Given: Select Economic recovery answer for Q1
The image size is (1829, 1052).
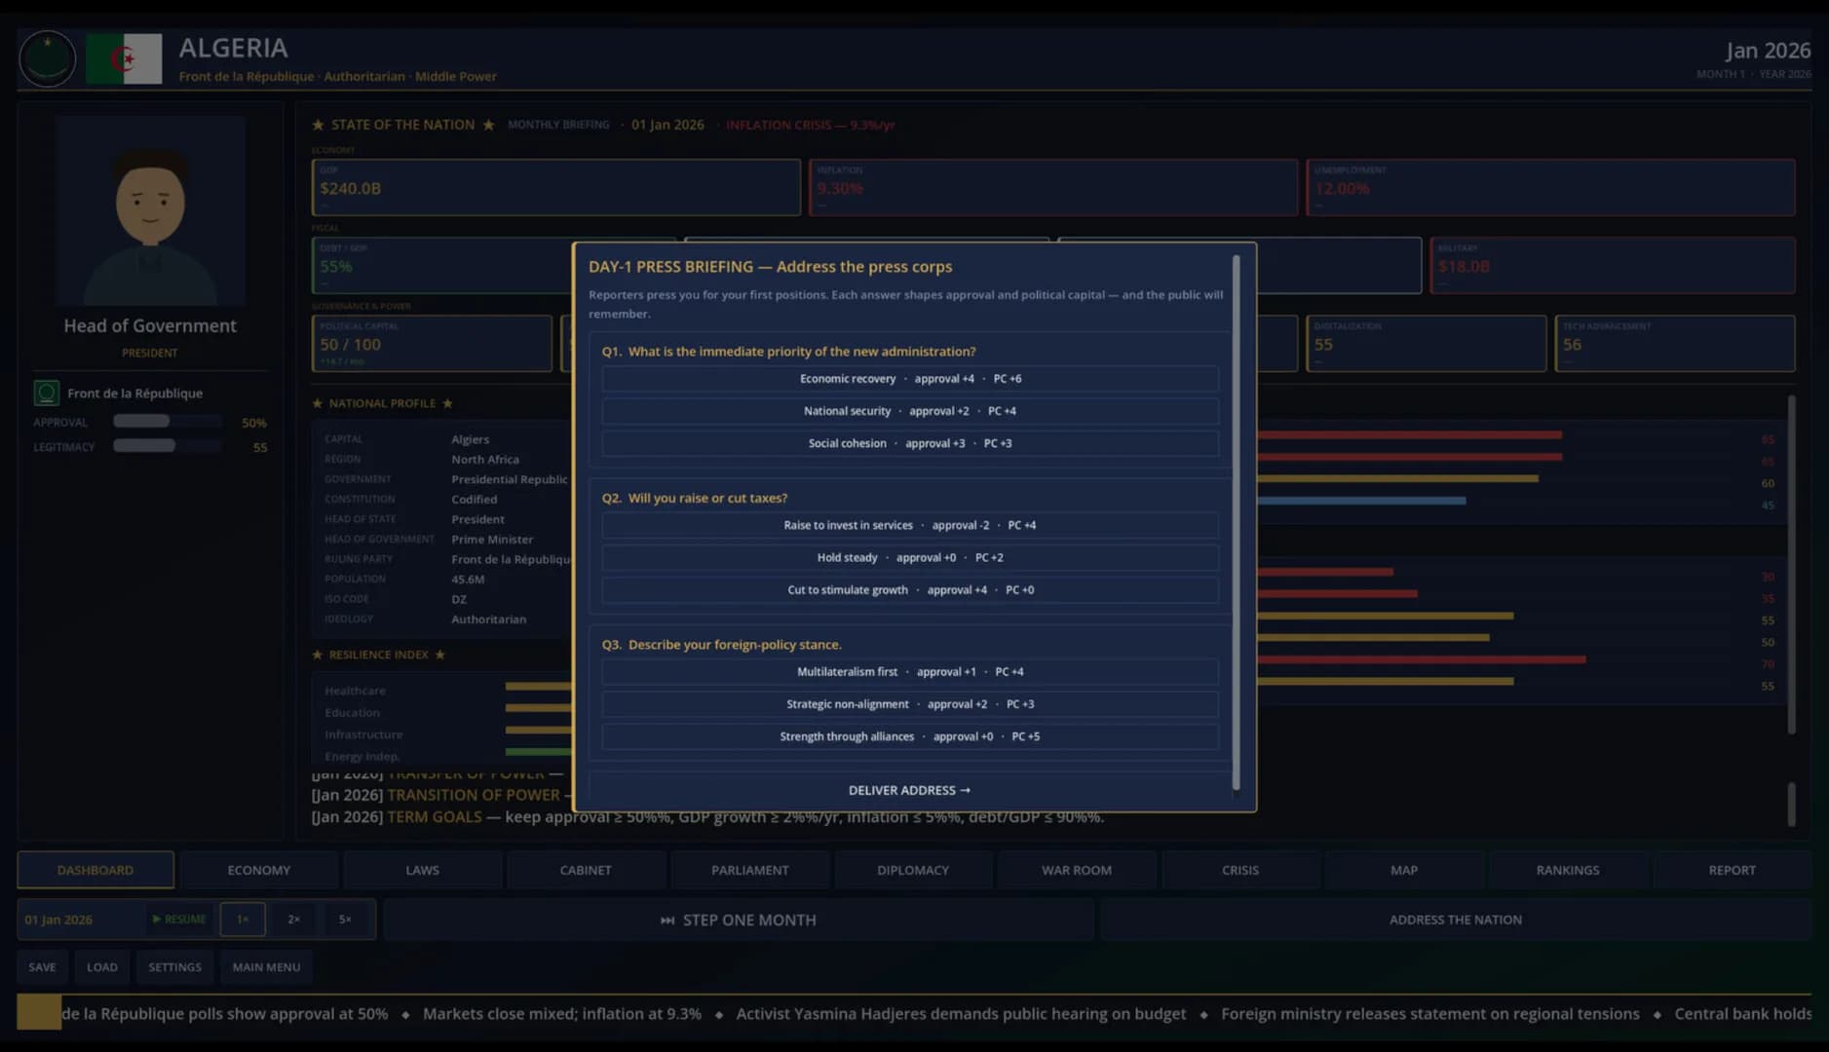Looking at the screenshot, I should (x=910, y=379).
